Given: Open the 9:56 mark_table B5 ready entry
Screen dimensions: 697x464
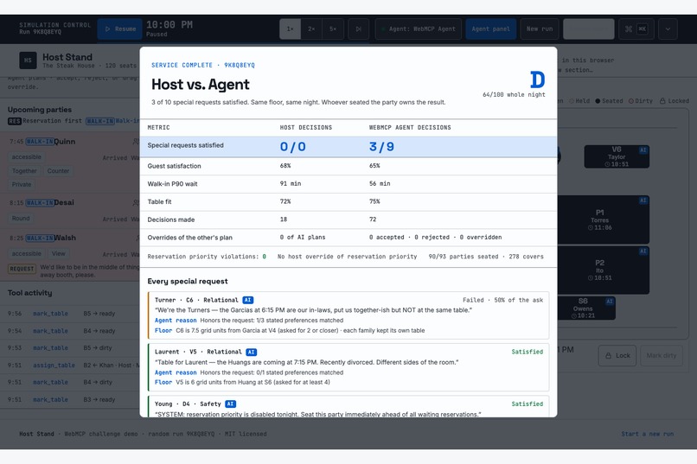Looking at the screenshot, I should [x=70, y=314].
